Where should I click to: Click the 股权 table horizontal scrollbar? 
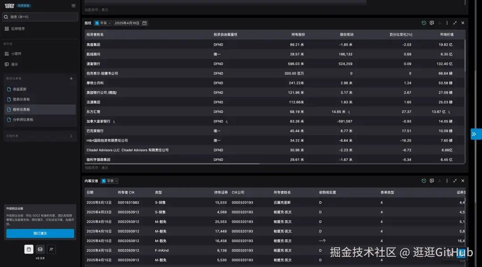(172, 164)
